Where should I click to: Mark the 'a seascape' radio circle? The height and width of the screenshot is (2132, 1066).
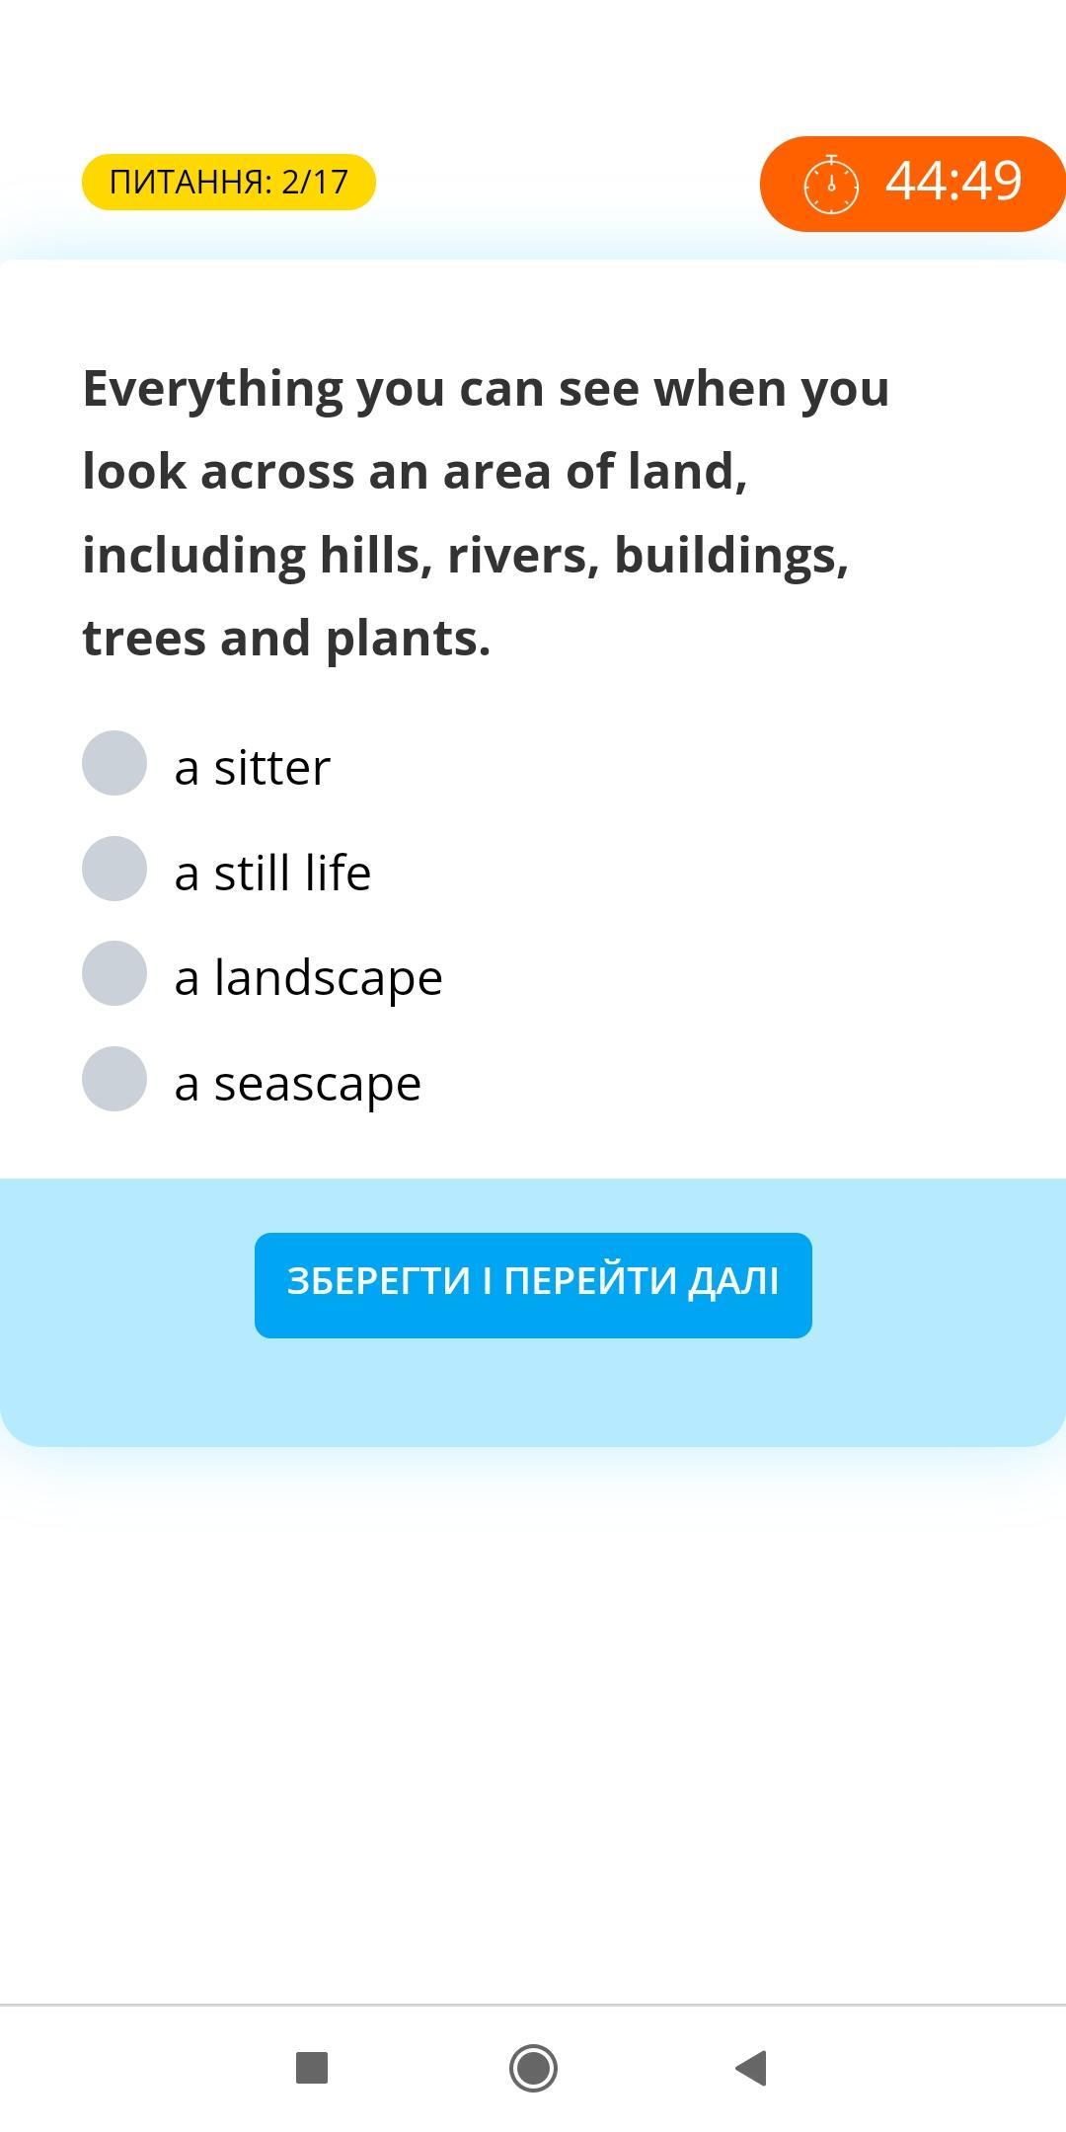tap(114, 1079)
